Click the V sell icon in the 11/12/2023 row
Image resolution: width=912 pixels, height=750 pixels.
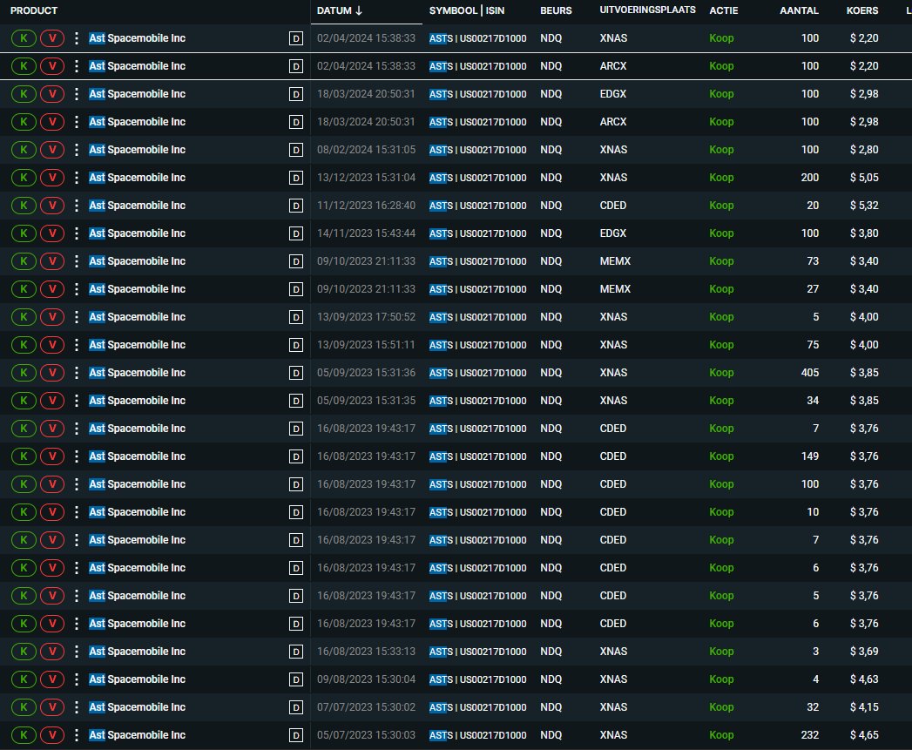(52, 206)
